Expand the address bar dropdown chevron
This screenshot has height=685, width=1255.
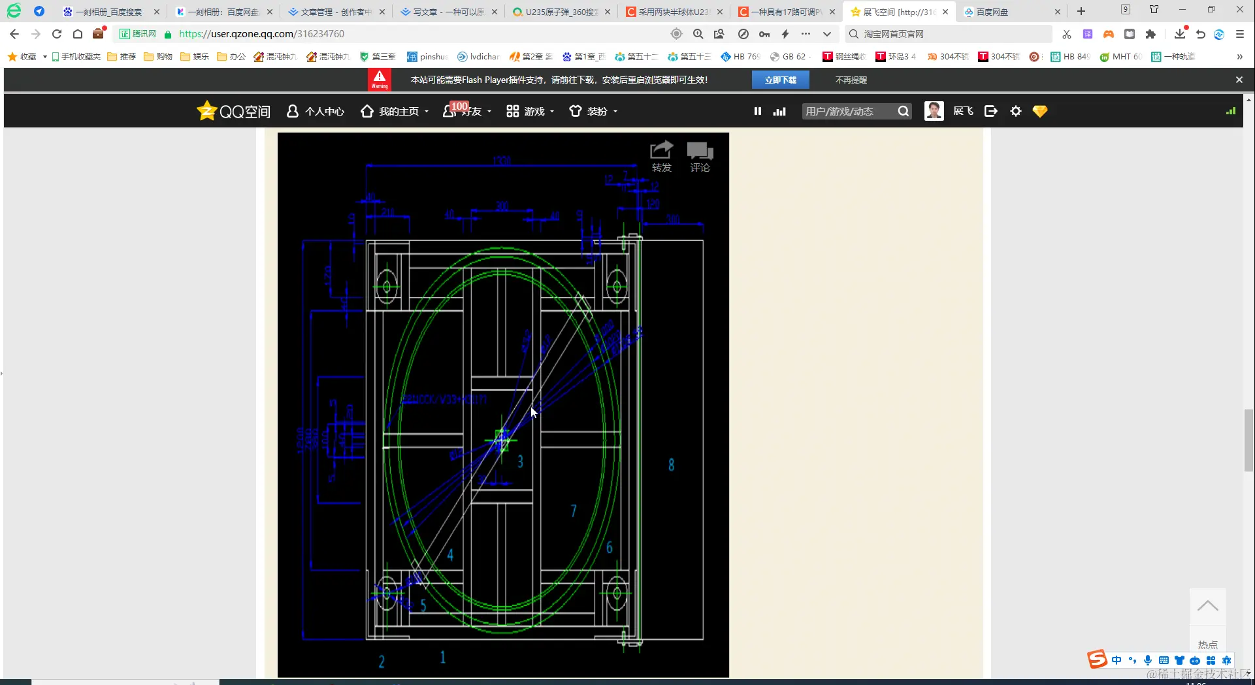(827, 34)
